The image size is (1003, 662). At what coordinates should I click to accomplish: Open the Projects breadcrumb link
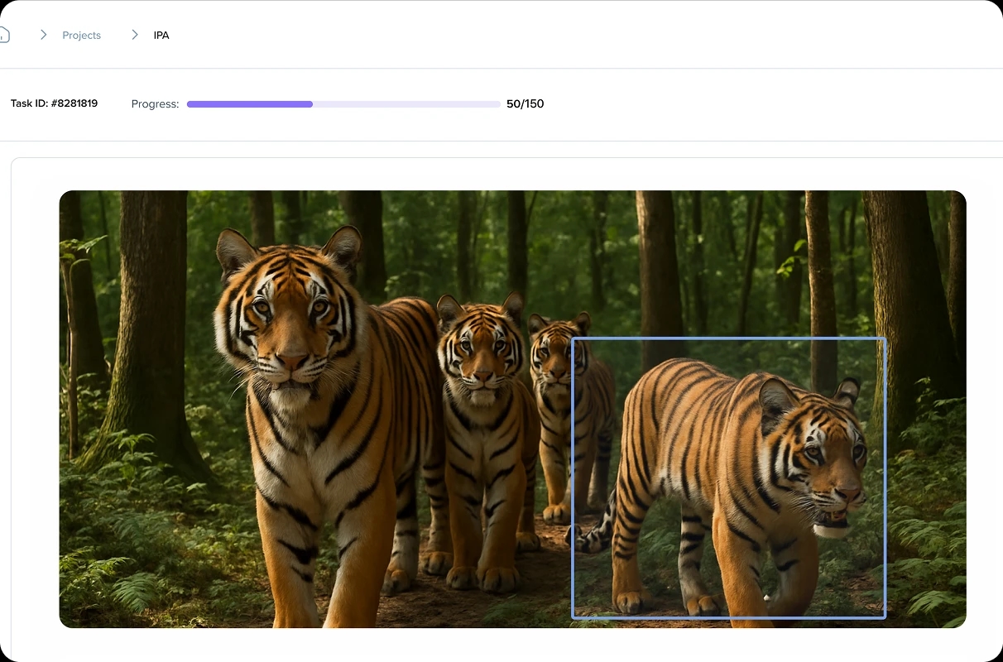point(81,36)
